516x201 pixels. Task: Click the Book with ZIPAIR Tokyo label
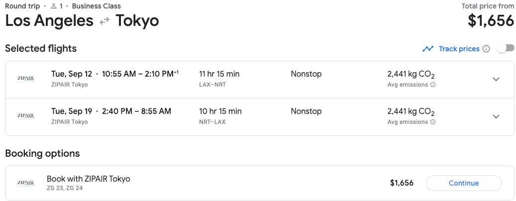(88, 179)
